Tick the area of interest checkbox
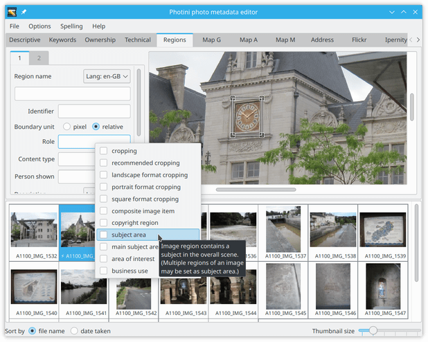 (103, 258)
